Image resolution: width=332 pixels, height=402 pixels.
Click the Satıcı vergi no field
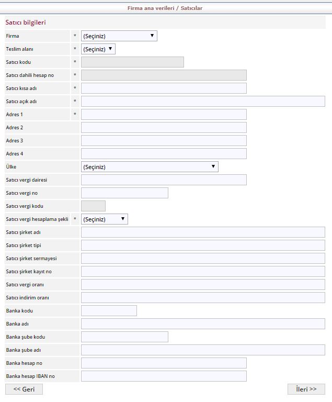click(x=124, y=193)
